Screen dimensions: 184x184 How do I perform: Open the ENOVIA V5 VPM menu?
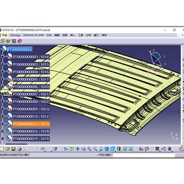point(33,35)
